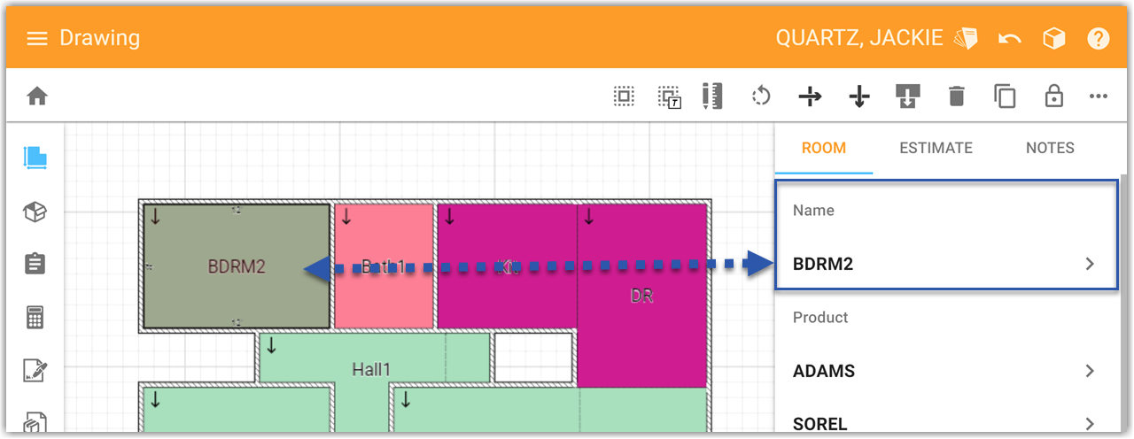The height and width of the screenshot is (439, 1134).
Task: Click the direction arrow in Bath1 room
Action: click(x=346, y=217)
